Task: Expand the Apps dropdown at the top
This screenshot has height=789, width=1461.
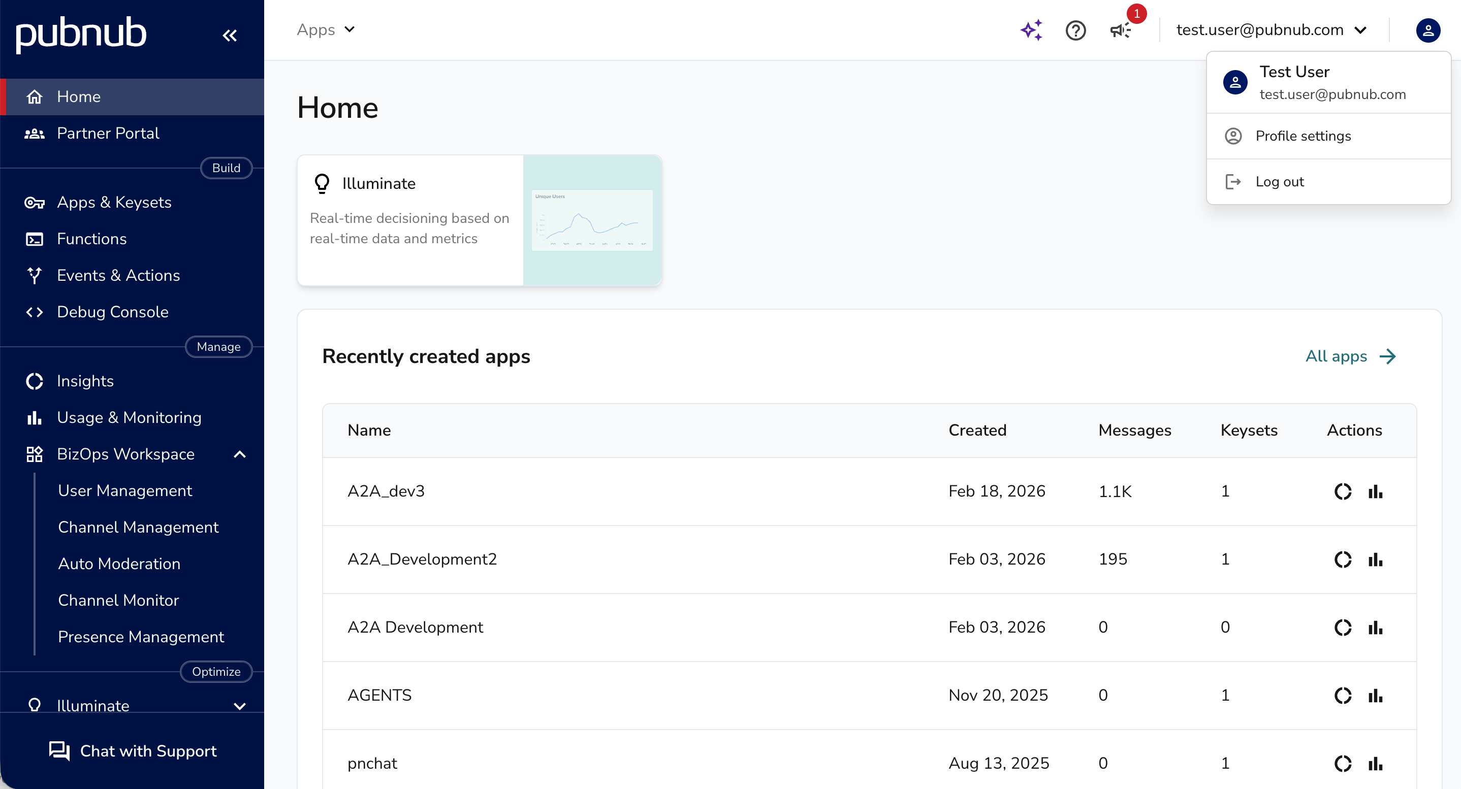Action: coord(325,29)
